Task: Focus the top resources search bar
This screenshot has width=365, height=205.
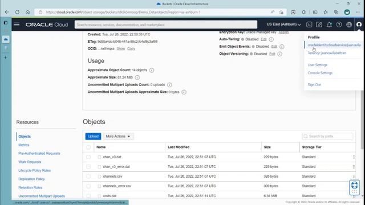Action: (166, 24)
